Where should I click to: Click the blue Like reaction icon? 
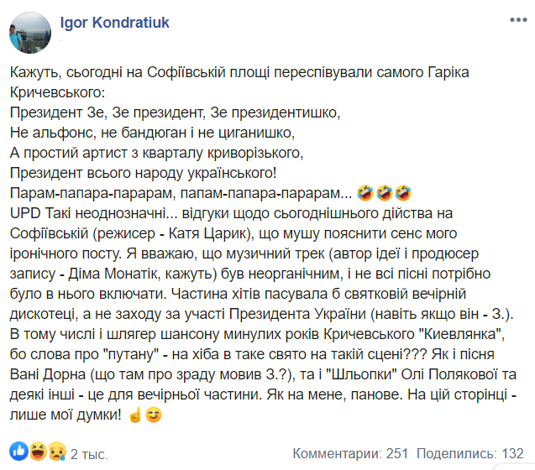[x=23, y=454]
